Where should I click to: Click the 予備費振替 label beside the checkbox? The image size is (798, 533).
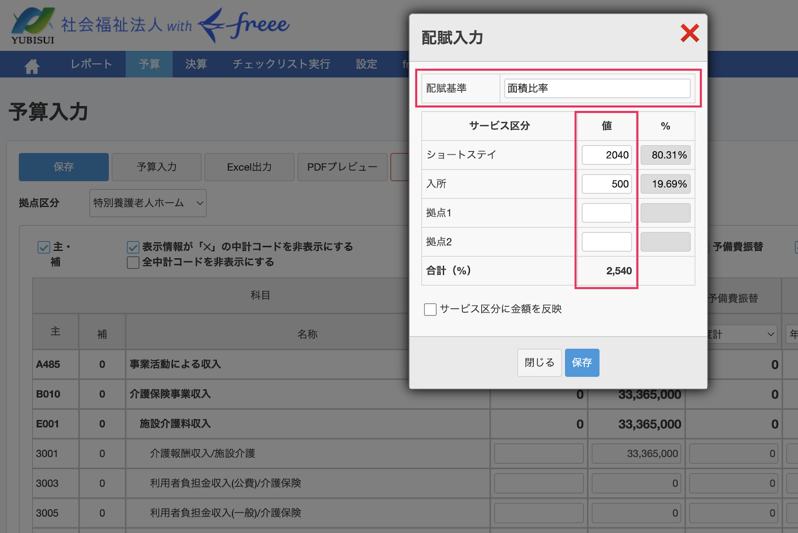pyautogui.click(x=737, y=247)
